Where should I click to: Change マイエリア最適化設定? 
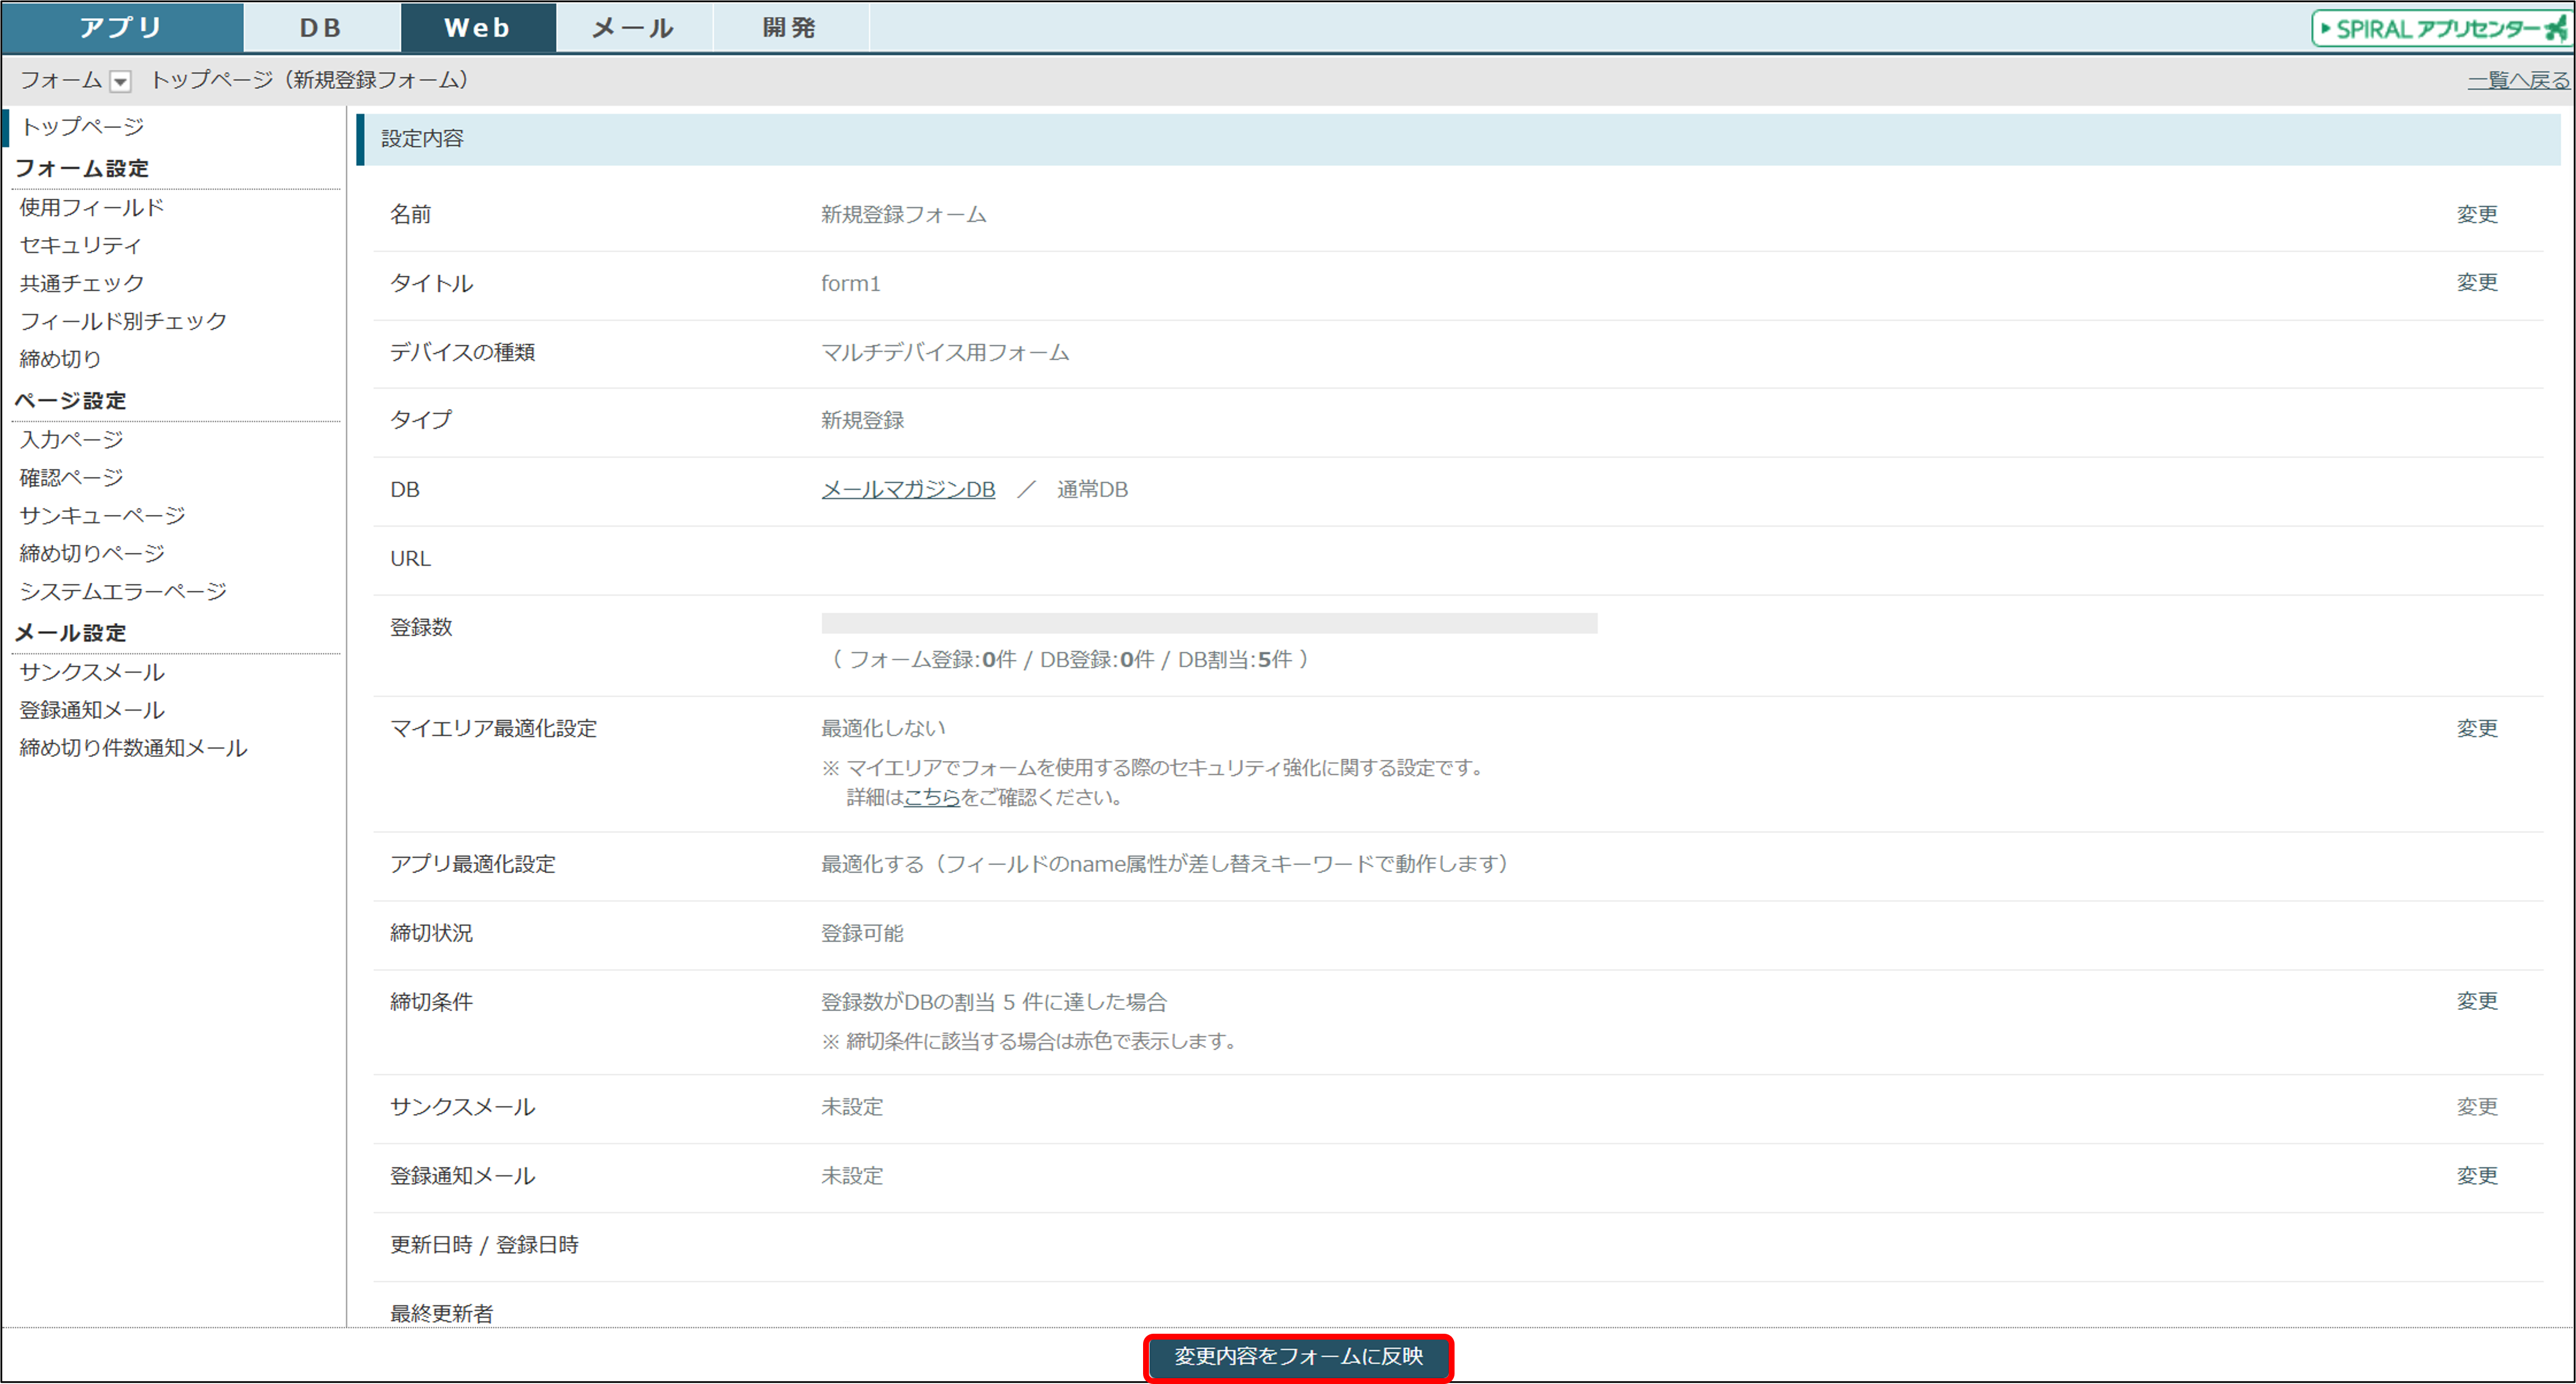tap(2477, 728)
